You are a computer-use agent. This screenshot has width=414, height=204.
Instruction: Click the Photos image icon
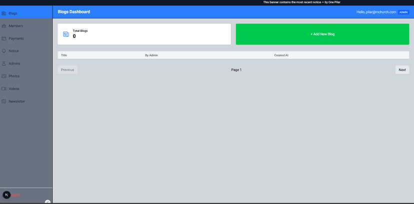coord(3,76)
